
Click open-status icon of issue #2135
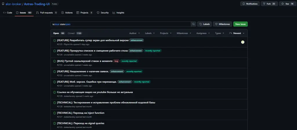[x=55, y=40]
